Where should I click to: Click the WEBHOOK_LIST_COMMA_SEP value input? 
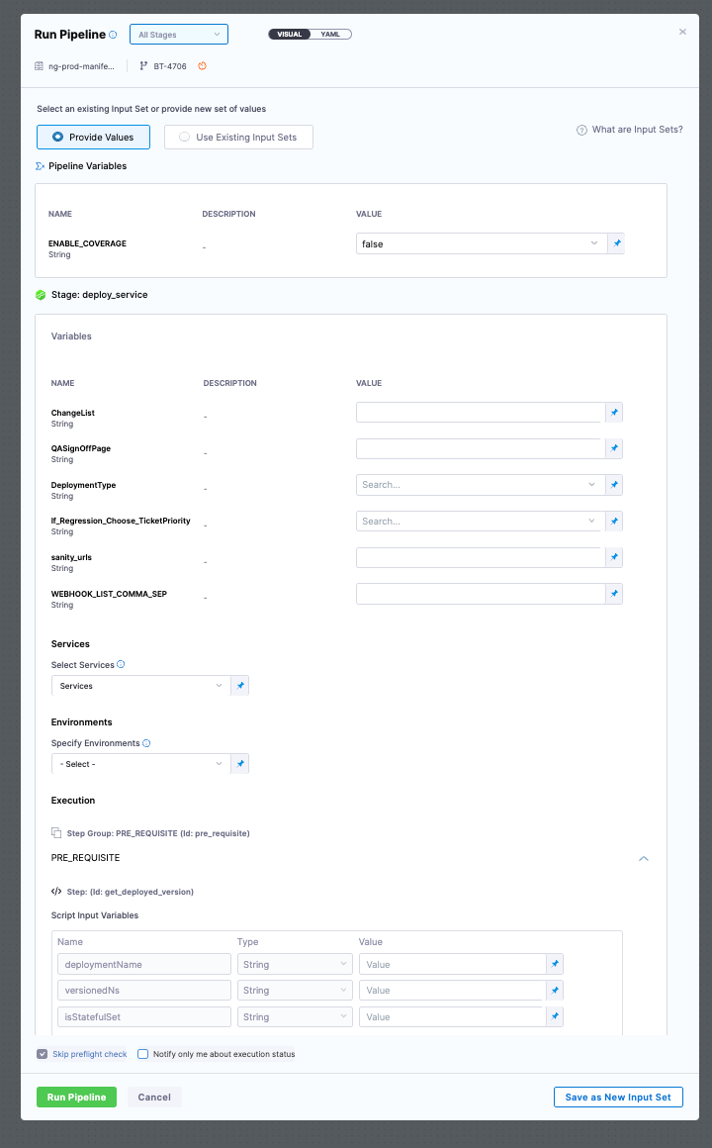click(x=480, y=594)
